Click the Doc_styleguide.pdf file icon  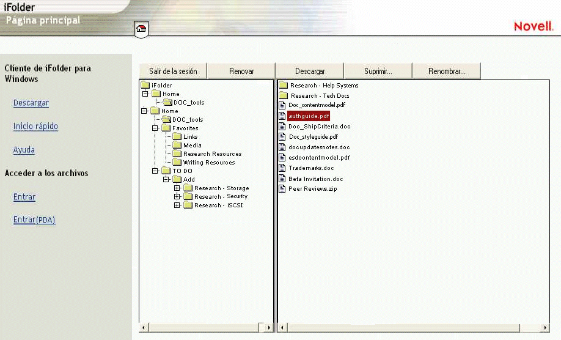click(x=282, y=137)
